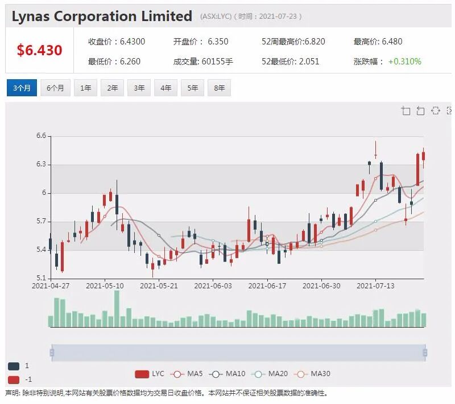This screenshot has width=455, height=404.
Task: Click the +0.310% change percentage
Action: click(x=405, y=62)
